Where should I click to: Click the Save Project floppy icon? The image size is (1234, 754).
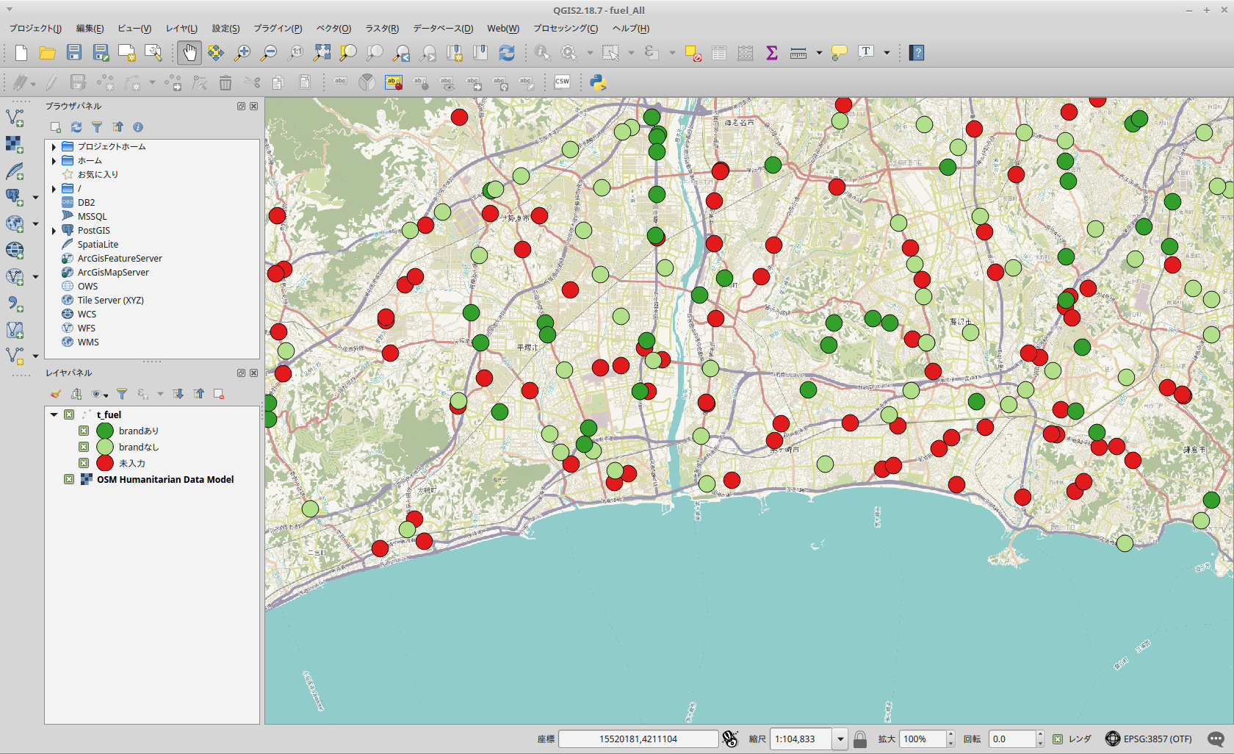coord(74,53)
